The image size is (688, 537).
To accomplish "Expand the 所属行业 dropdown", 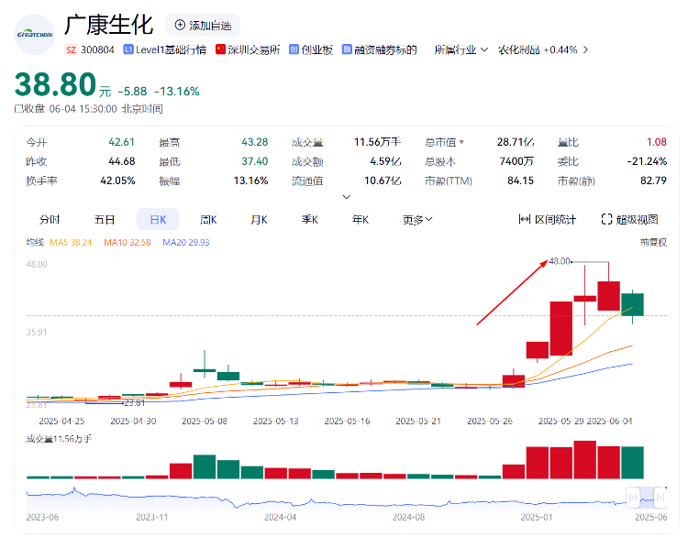I will pos(461,50).
